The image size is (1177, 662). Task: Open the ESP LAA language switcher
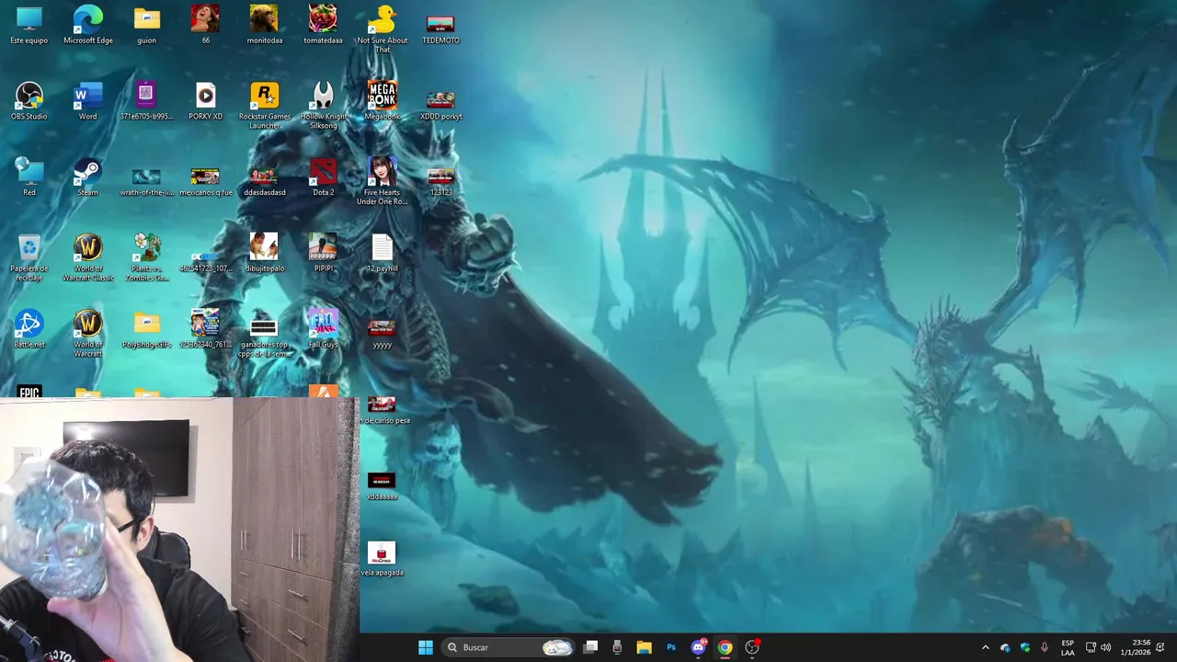(1068, 647)
